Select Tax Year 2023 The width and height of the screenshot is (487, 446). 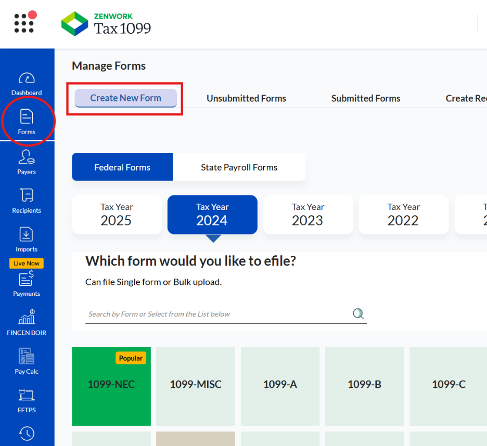(307, 214)
